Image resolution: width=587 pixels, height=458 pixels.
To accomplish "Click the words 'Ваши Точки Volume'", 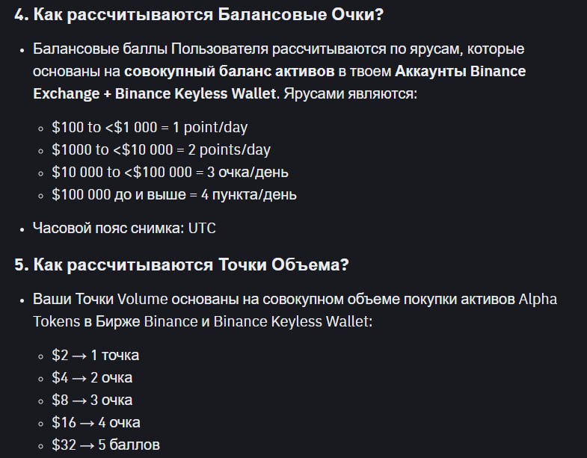I will pyautogui.click(x=100, y=300).
